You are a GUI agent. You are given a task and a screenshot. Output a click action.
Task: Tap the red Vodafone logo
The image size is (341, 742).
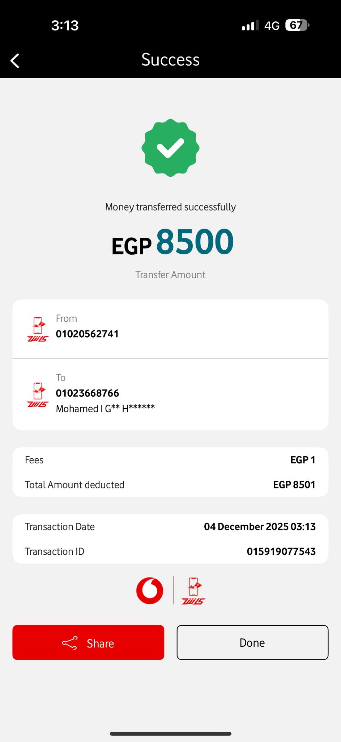point(150,591)
